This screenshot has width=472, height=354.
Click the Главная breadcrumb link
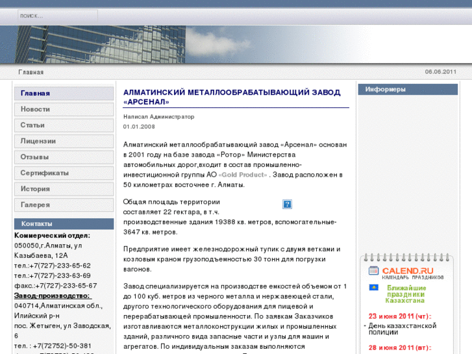[x=31, y=72]
